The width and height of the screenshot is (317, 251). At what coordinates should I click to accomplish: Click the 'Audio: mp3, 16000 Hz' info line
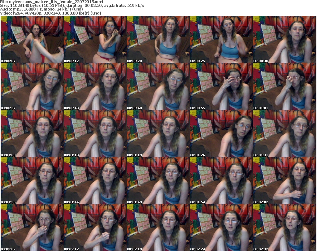[41, 9]
